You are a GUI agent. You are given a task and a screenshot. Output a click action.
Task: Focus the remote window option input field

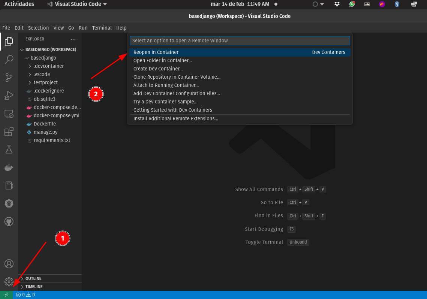pyautogui.click(x=240, y=40)
